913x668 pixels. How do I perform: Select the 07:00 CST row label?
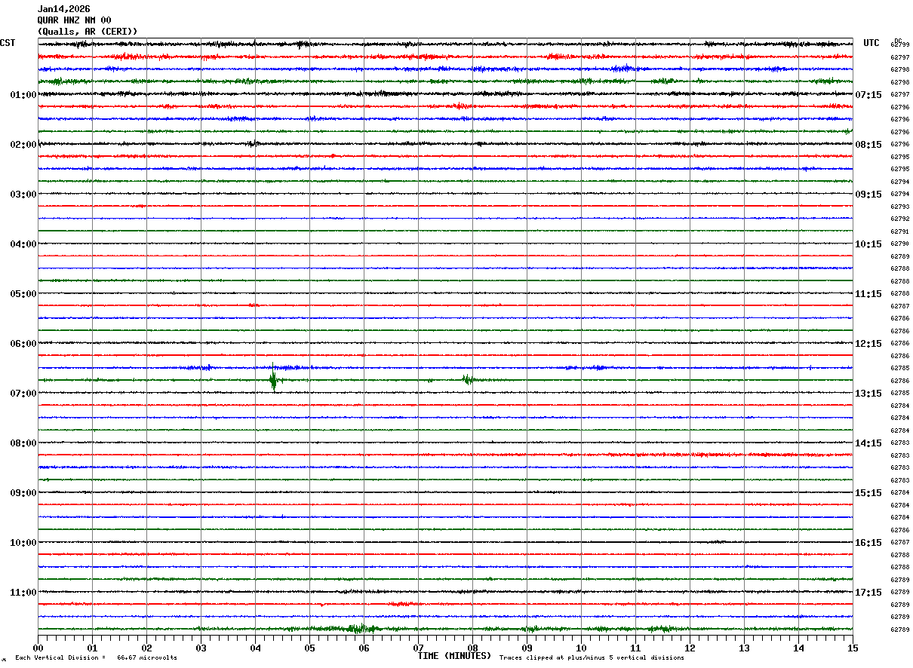point(23,394)
